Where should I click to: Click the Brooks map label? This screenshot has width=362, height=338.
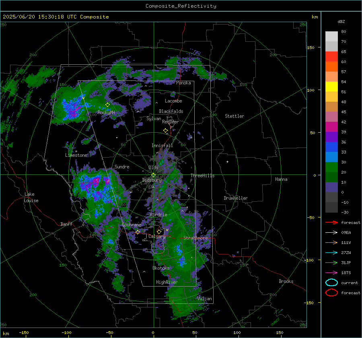286,281
